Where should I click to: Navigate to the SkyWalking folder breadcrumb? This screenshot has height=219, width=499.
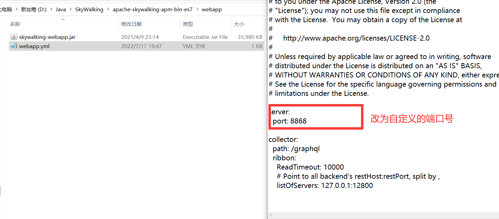(x=89, y=10)
